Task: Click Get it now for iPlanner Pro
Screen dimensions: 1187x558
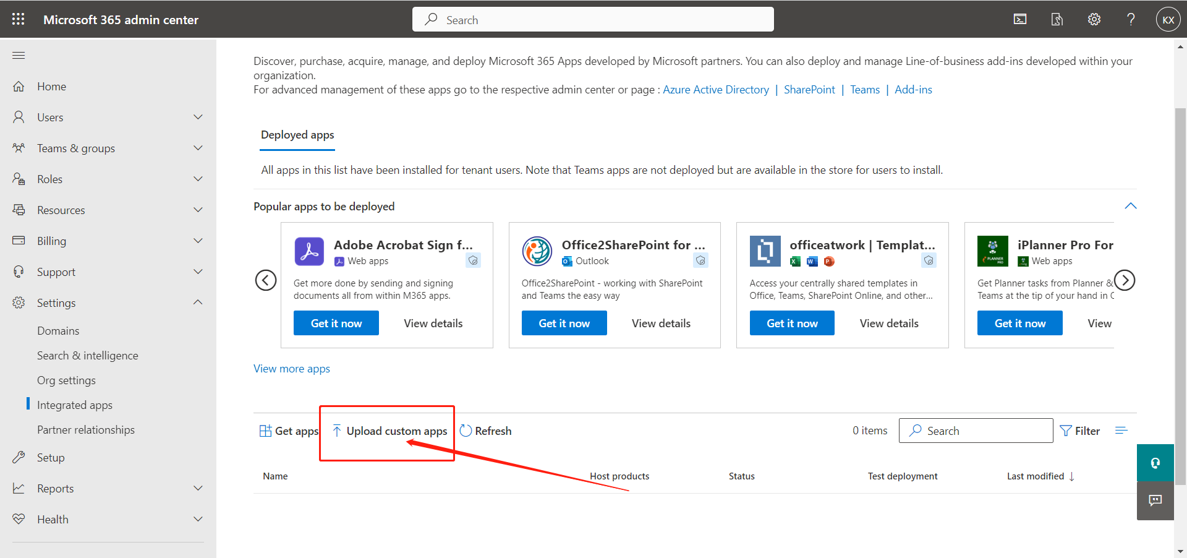Action: tap(1020, 323)
